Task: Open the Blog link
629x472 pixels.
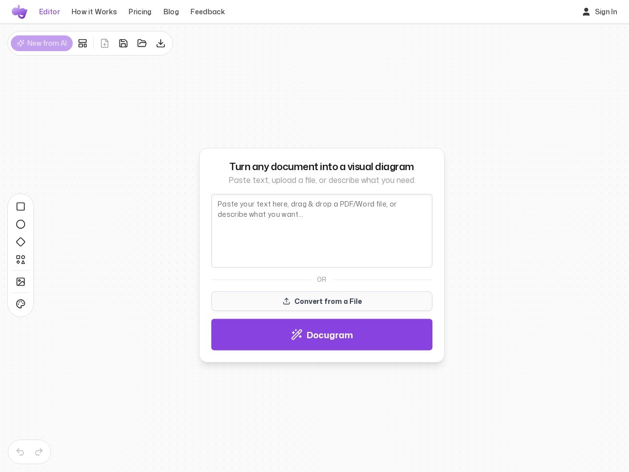Action: point(171,12)
